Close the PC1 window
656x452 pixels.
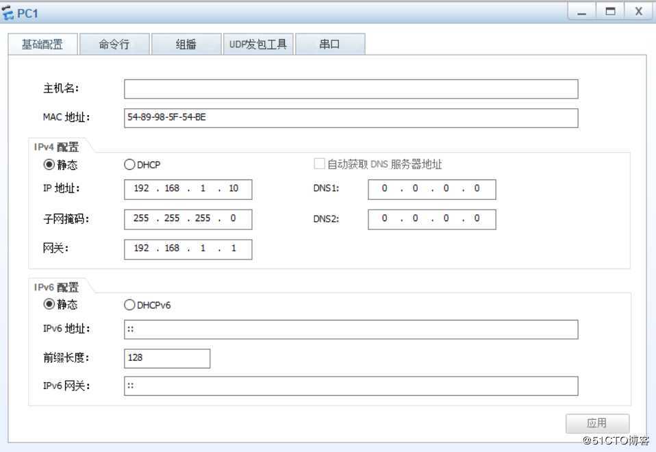tap(638, 11)
